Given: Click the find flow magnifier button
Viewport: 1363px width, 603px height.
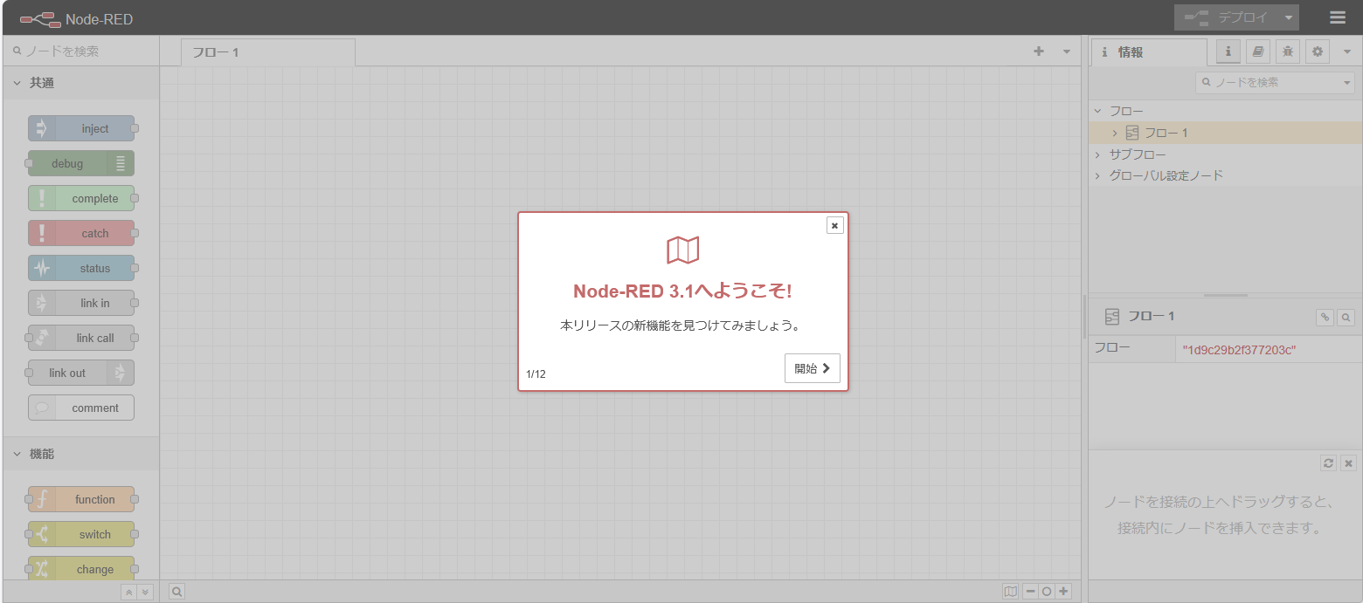Looking at the screenshot, I should point(1346,317).
